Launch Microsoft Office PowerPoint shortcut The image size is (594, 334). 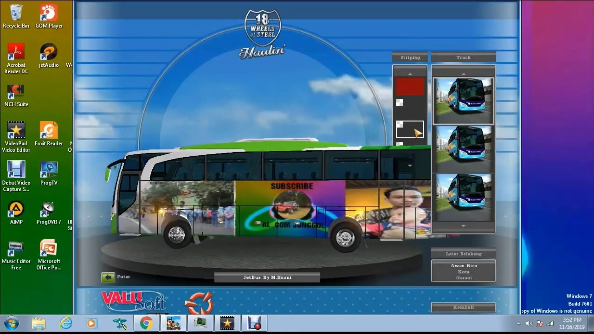tap(49, 255)
